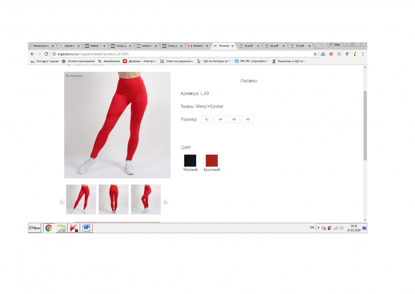Open a new tab button
Image resolution: width=415 pixels, height=294 pixels.
318,46
